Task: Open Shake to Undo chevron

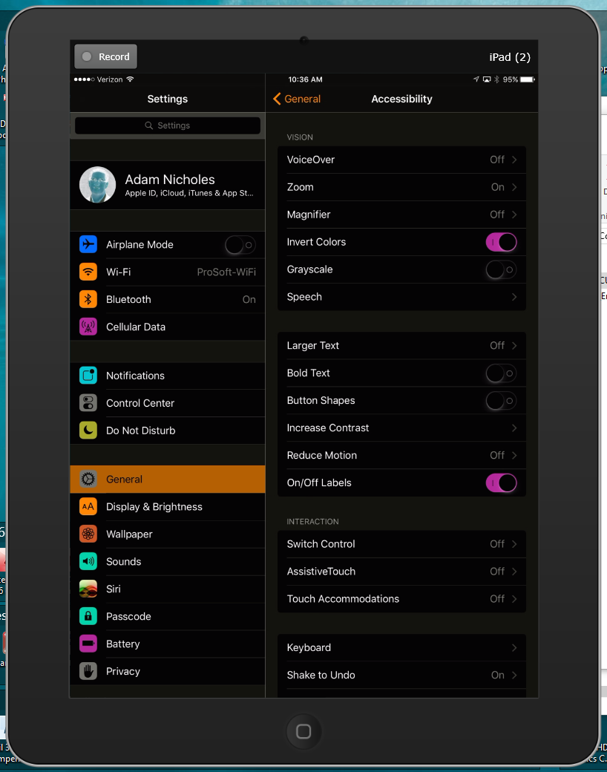Action: [x=514, y=675]
